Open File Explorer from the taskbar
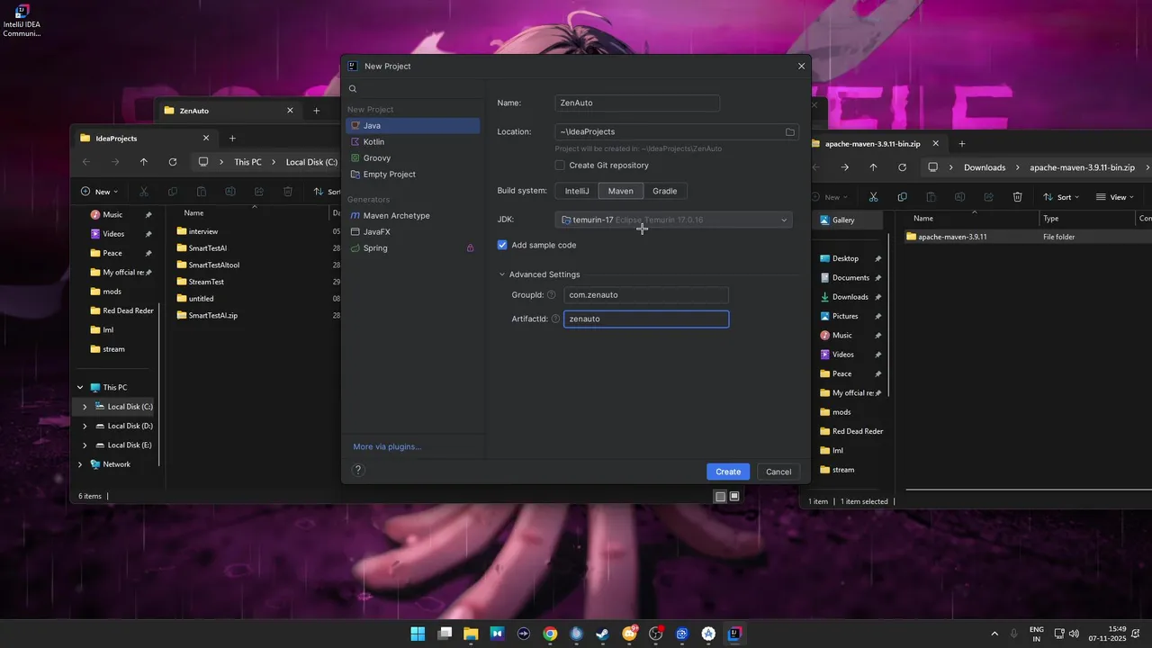 470,634
